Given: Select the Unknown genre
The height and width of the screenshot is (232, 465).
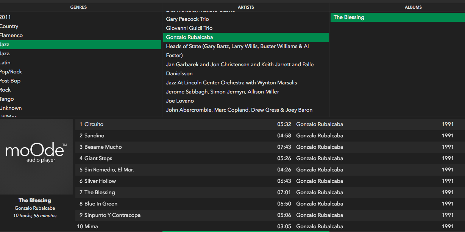Looking at the screenshot, I should [81, 108].
